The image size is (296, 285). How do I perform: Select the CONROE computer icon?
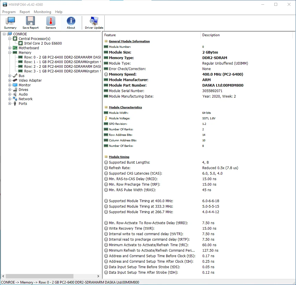point(10,34)
